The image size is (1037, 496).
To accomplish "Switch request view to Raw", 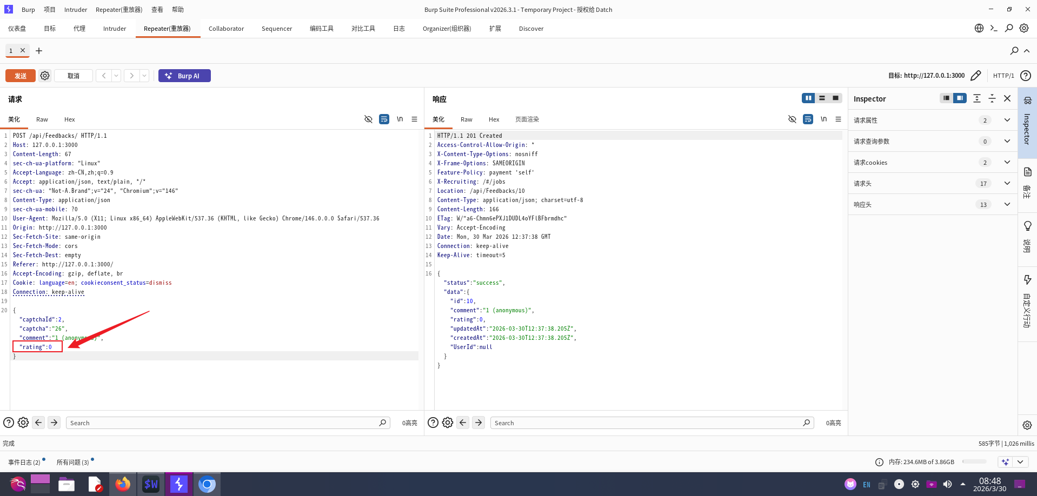I will pyautogui.click(x=42, y=119).
